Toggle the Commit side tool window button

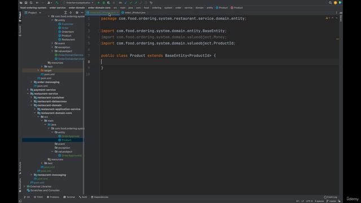pos(20,31)
